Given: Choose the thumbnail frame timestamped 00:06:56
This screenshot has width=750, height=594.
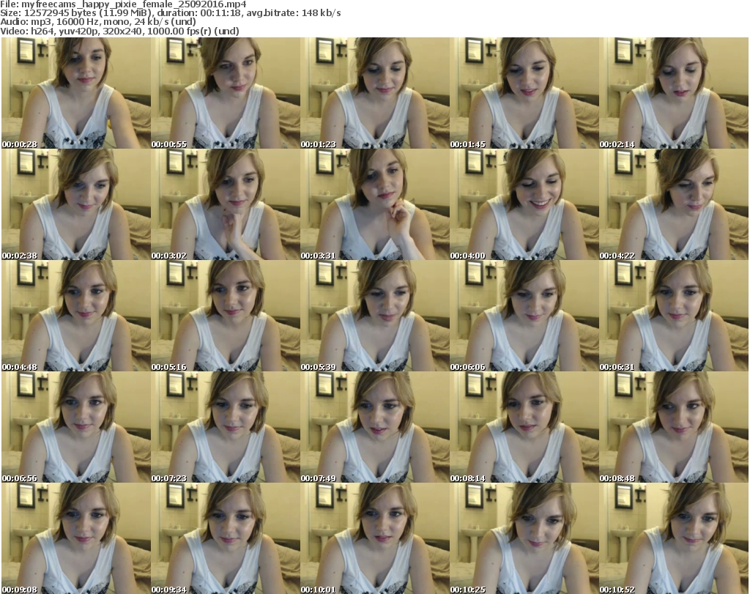Looking at the screenshot, I should (76, 426).
